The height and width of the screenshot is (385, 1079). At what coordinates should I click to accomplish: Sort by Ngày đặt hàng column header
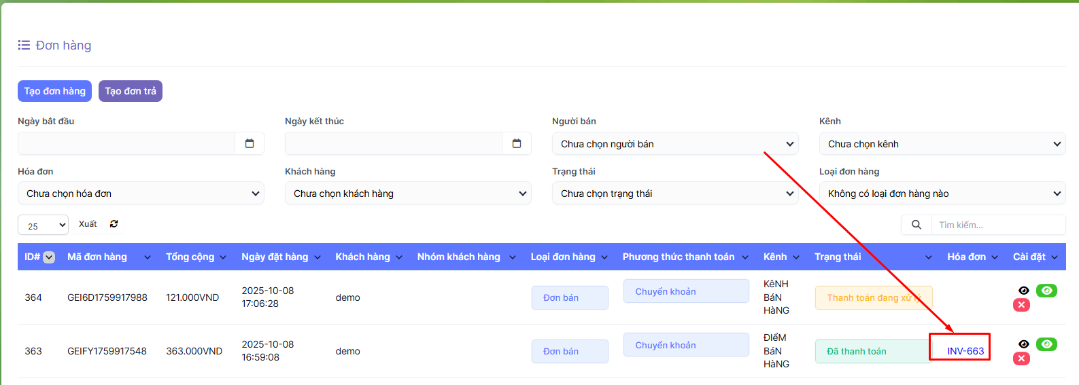coord(280,257)
